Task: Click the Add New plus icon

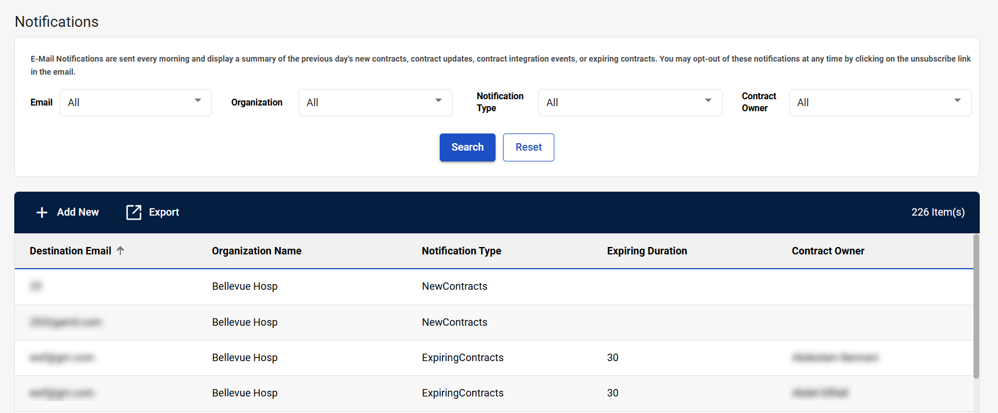Action: pyautogui.click(x=42, y=212)
